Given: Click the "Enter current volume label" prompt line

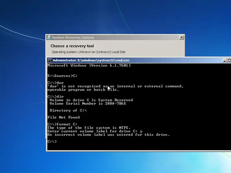Looking at the screenshot, I should [95, 131].
